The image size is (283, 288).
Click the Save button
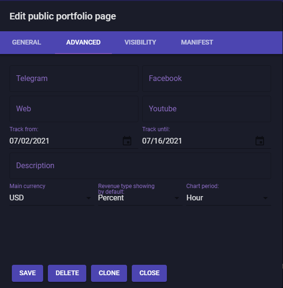(x=27, y=273)
